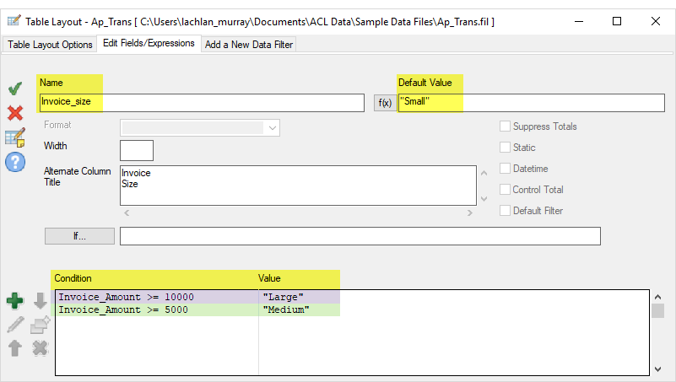Image resolution: width=676 pixels, height=382 pixels.
Task: Click the If... button
Action: (79, 236)
